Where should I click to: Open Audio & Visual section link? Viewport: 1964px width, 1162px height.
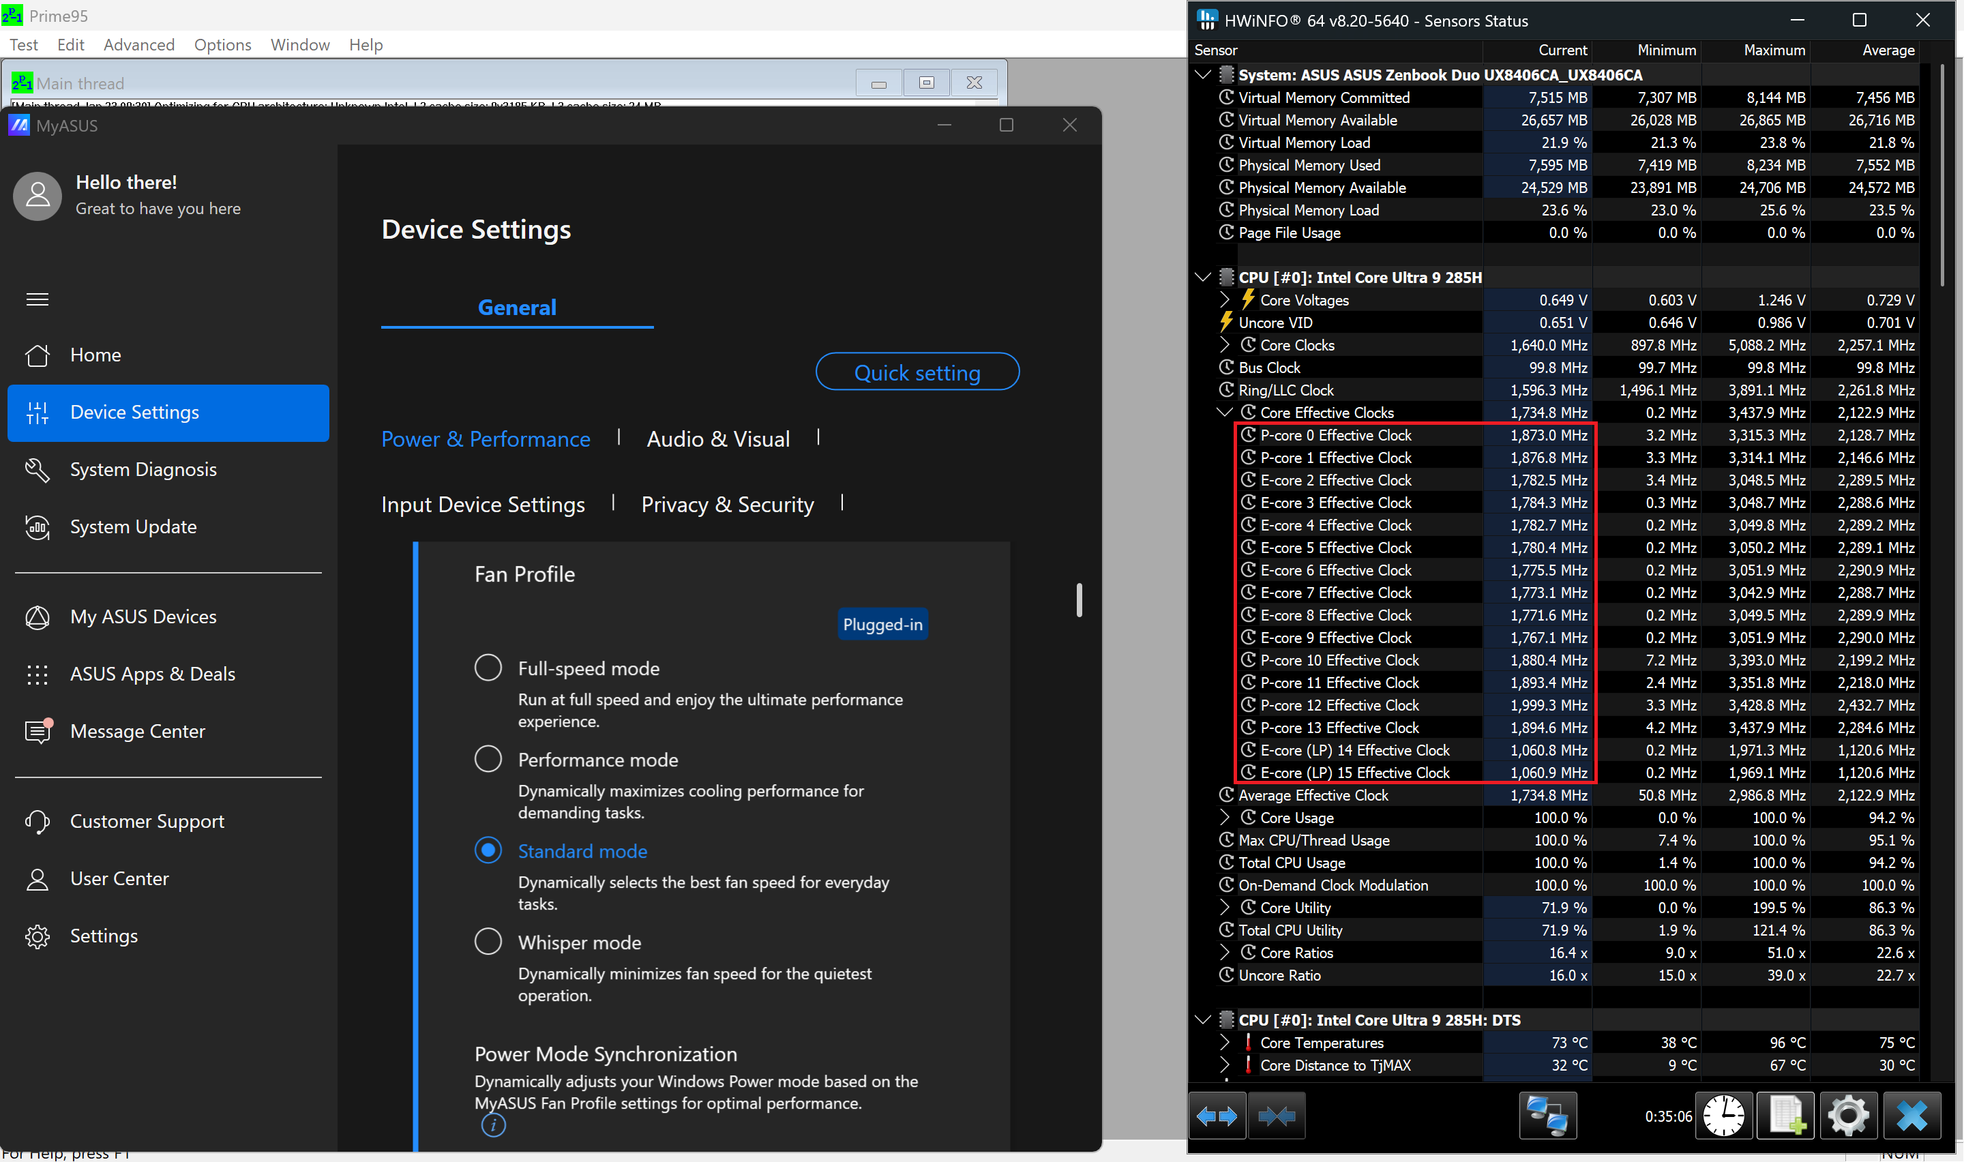pyautogui.click(x=718, y=438)
